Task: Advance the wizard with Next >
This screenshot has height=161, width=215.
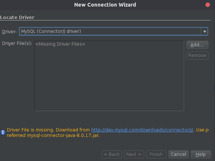Action: pyautogui.click(x=134, y=154)
